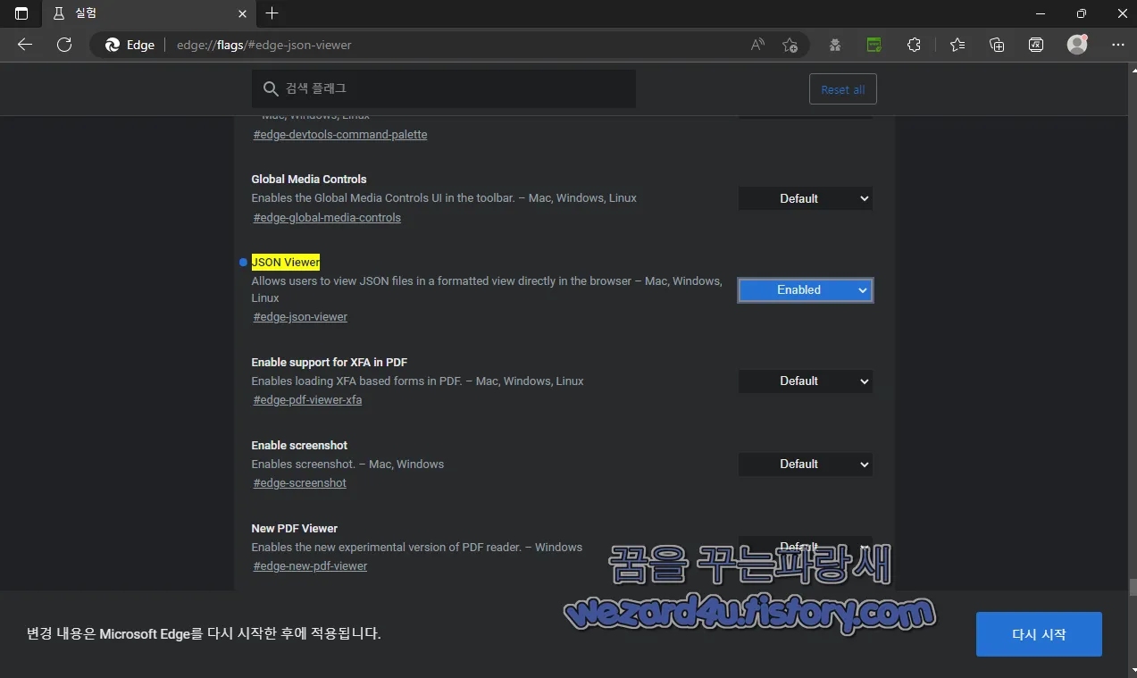Click the New PDF Viewer heading
The height and width of the screenshot is (678, 1137).
(295, 529)
